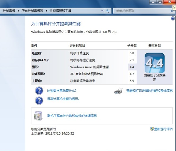Click 您的分数是最新的 status text

click(x=43, y=129)
